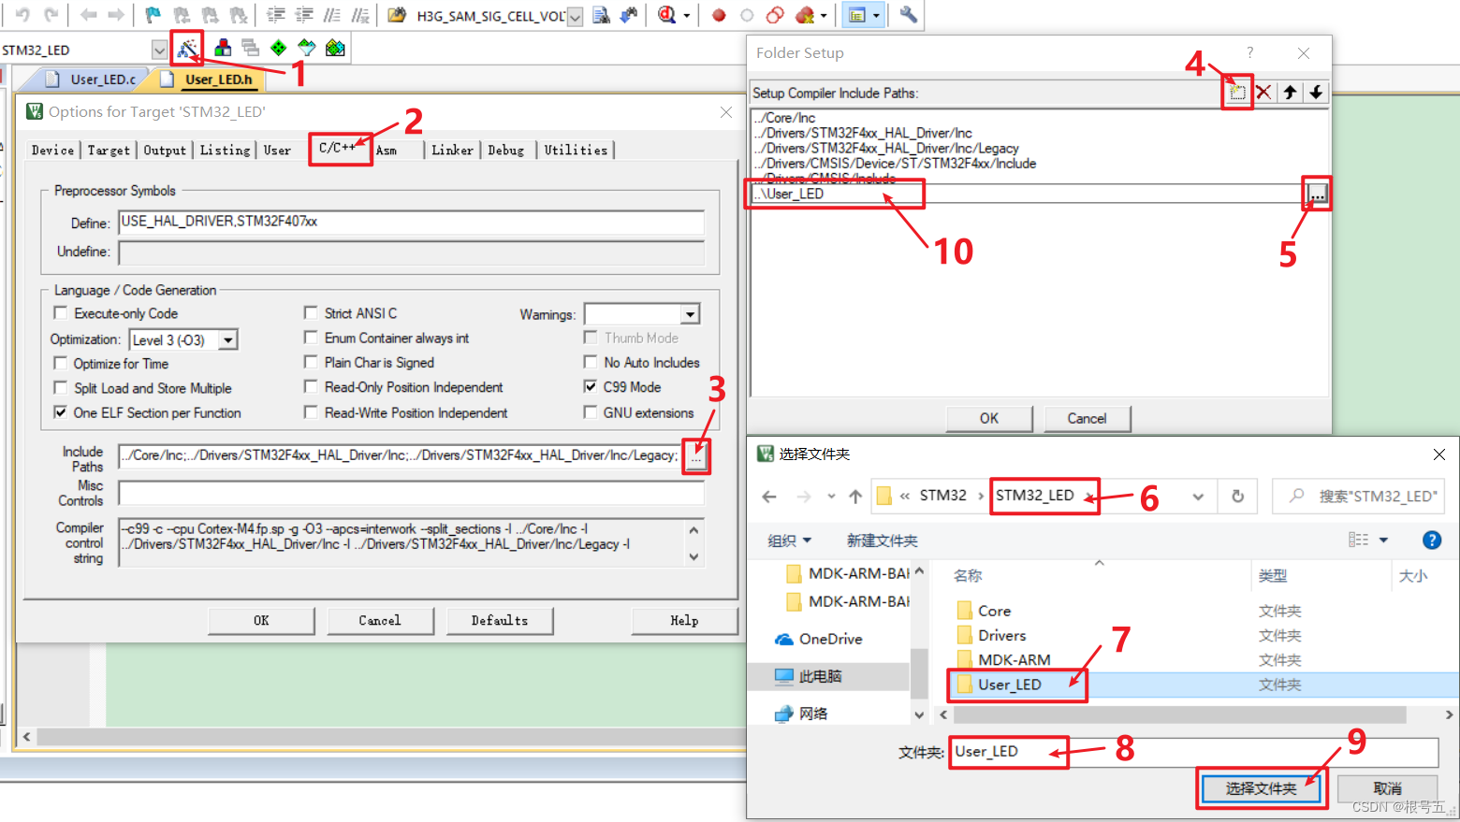
Task: Click OK in Folder Setup dialog
Action: point(989,418)
